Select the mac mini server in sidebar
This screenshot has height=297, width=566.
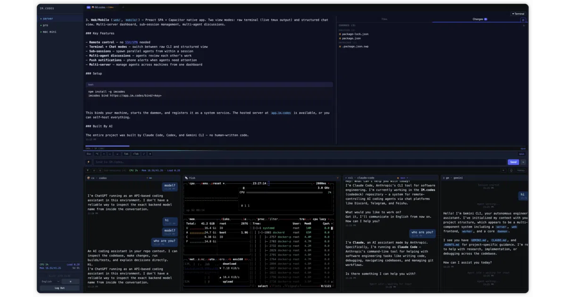(x=60, y=32)
